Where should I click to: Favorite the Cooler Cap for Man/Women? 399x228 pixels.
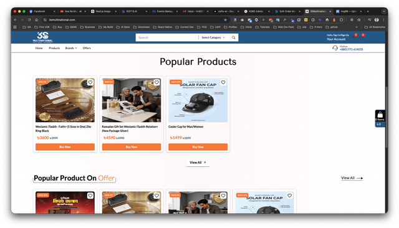pyautogui.click(x=223, y=82)
